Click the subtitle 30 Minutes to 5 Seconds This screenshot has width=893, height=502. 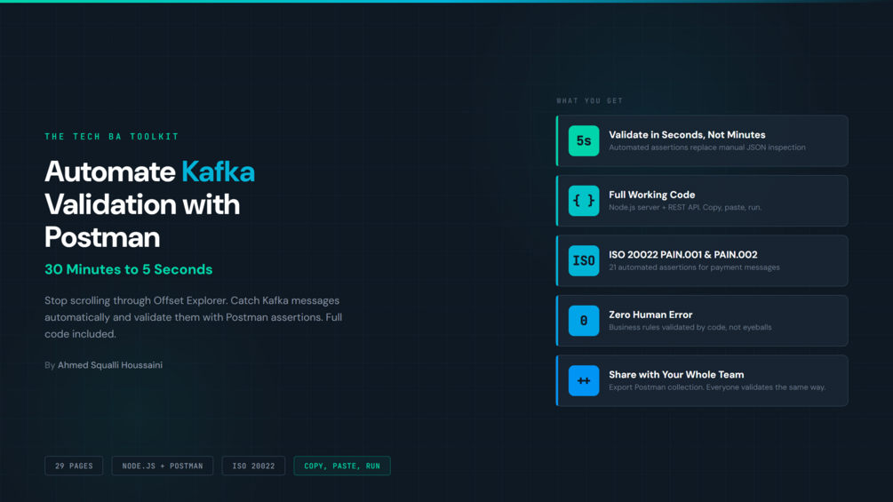[129, 269]
